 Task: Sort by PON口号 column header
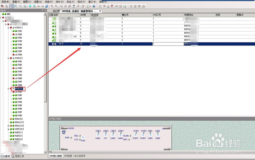[168, 15]
